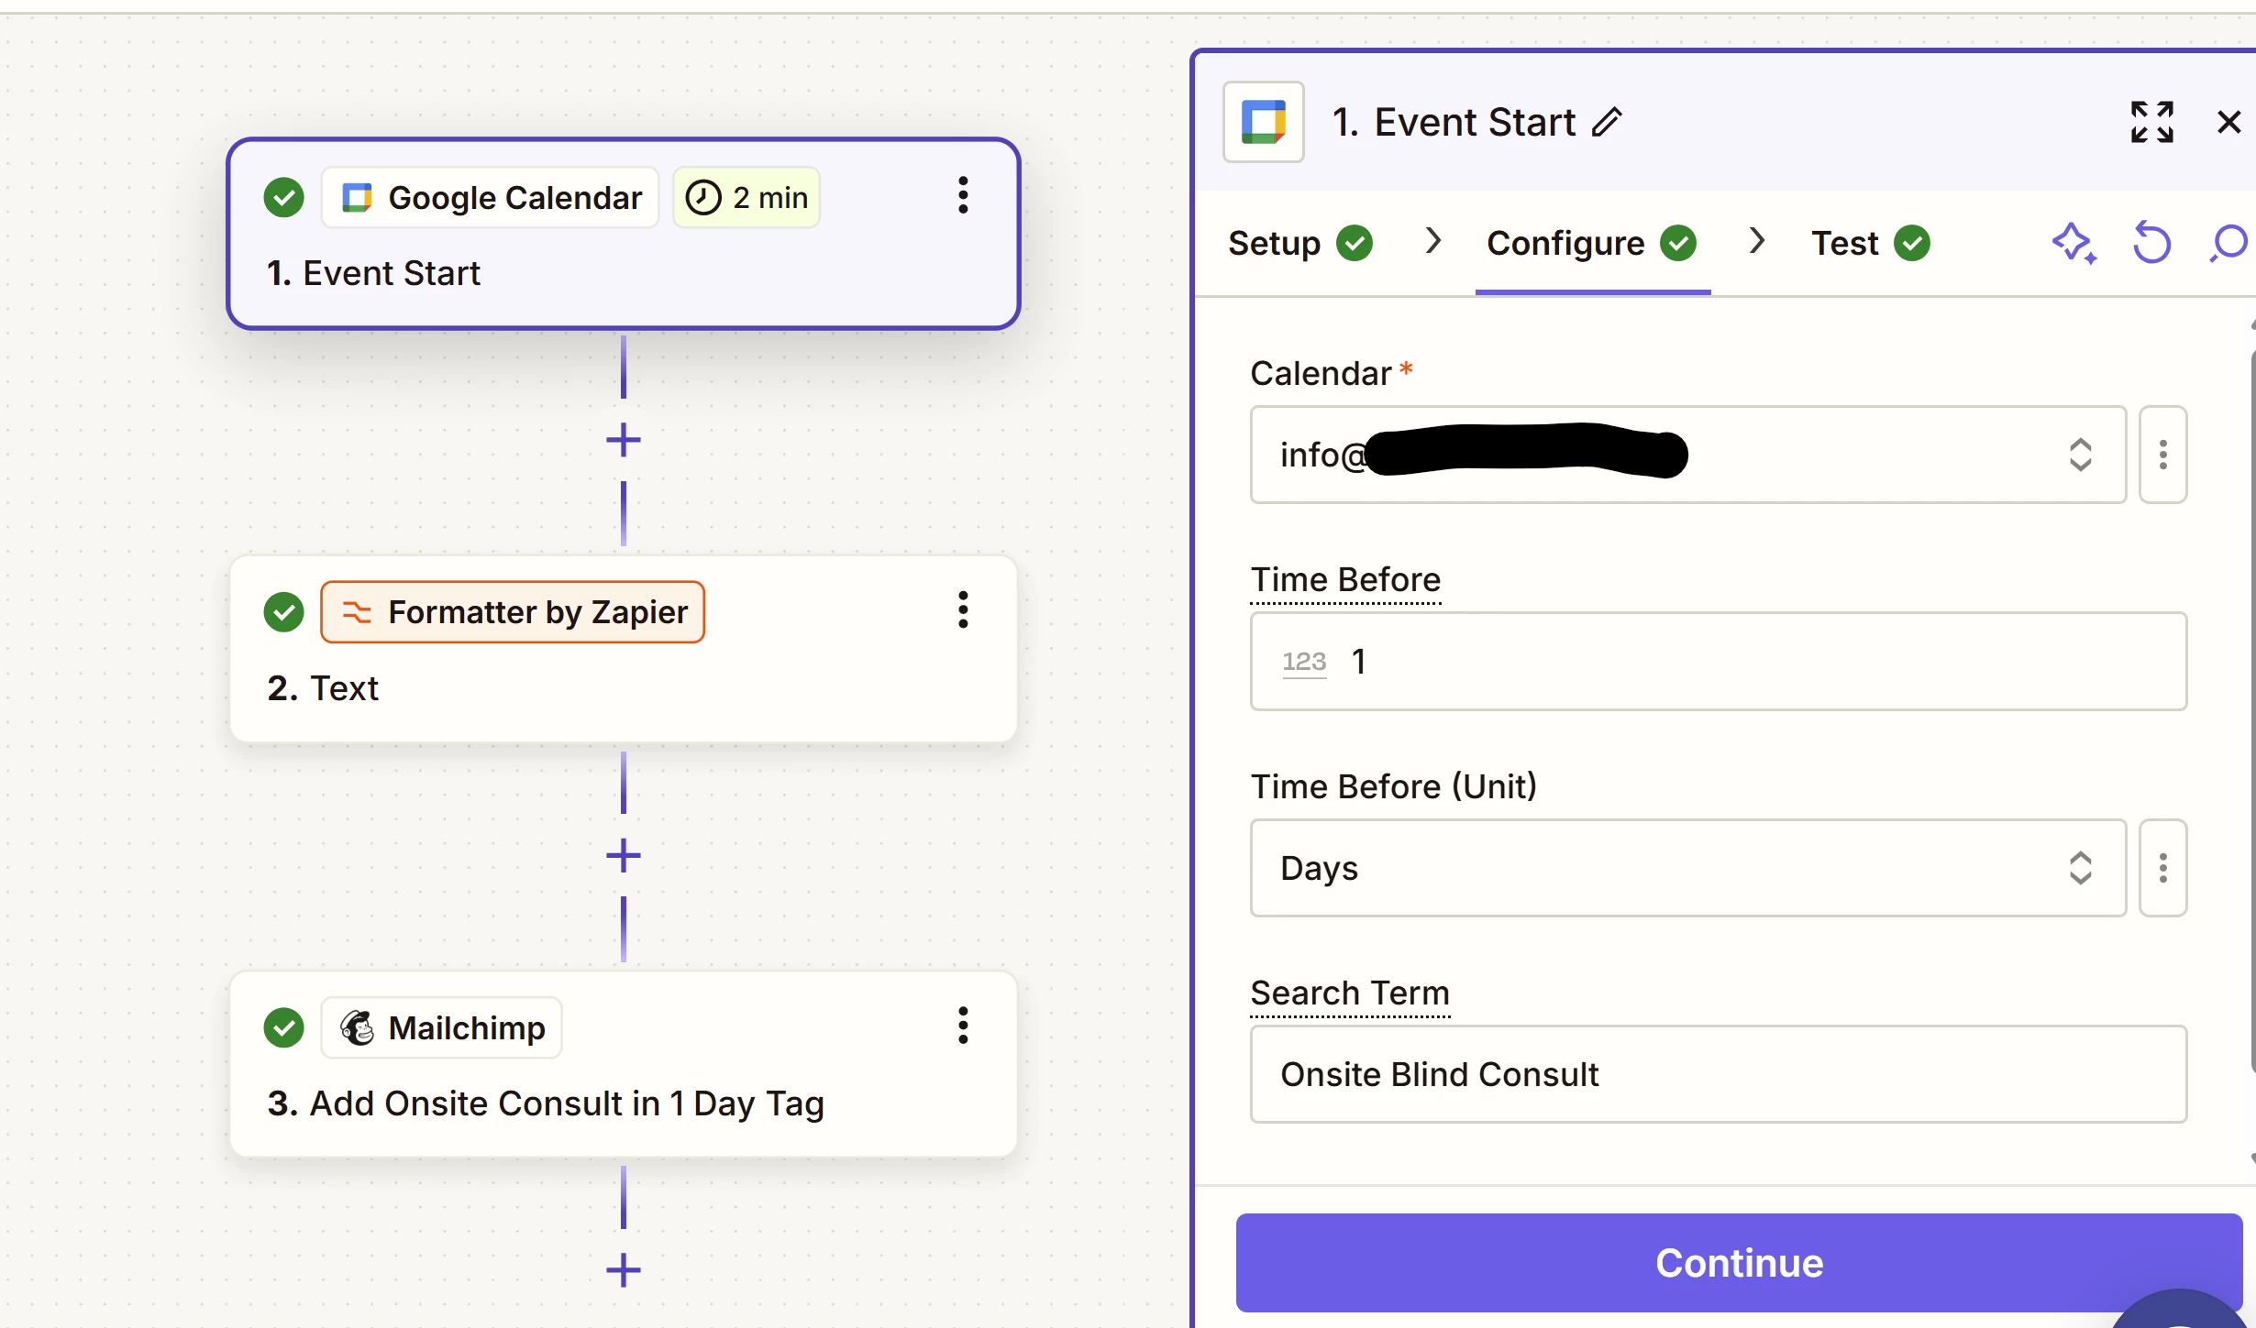Open three-dot menu on Google Calendar step
Screen dimensions: 2256x1328
click(963, 195)
